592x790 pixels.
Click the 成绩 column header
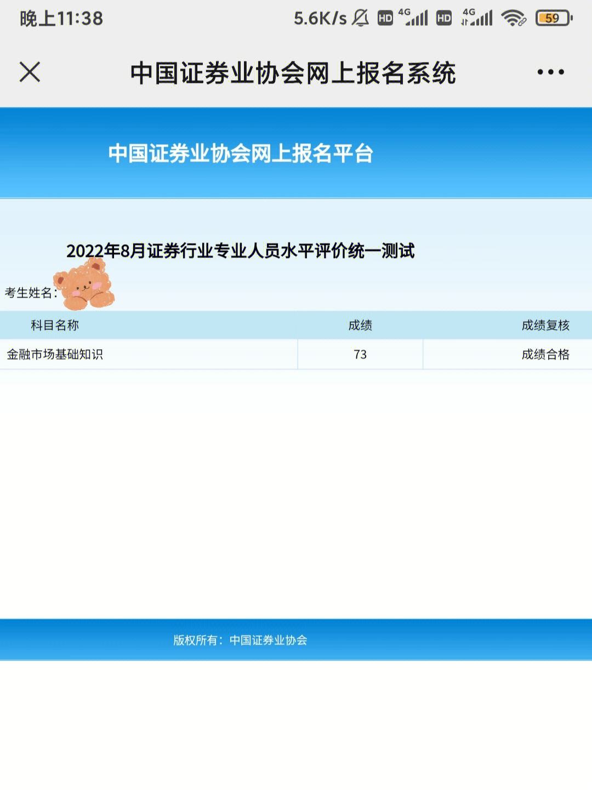(360, 325)
